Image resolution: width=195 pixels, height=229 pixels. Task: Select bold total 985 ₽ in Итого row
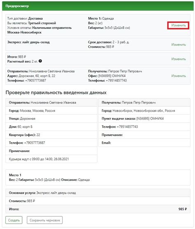[x=183, y=209]
